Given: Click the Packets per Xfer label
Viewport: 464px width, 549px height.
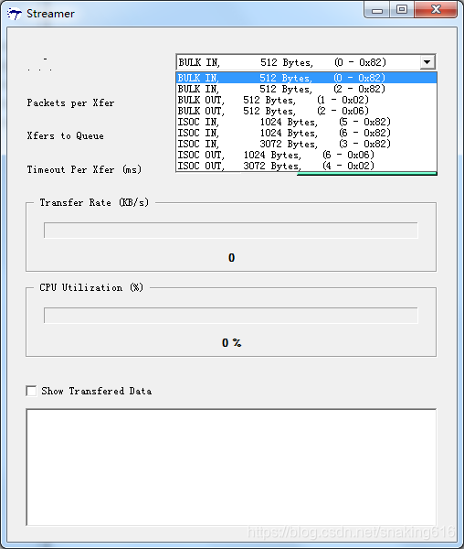Looking at the screenshot, I should (x=70, y=102).
